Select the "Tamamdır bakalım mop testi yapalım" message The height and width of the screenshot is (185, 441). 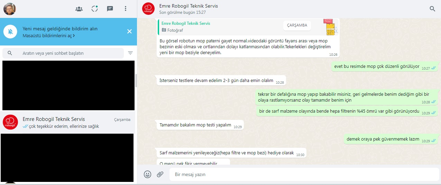tap(200, 125)
